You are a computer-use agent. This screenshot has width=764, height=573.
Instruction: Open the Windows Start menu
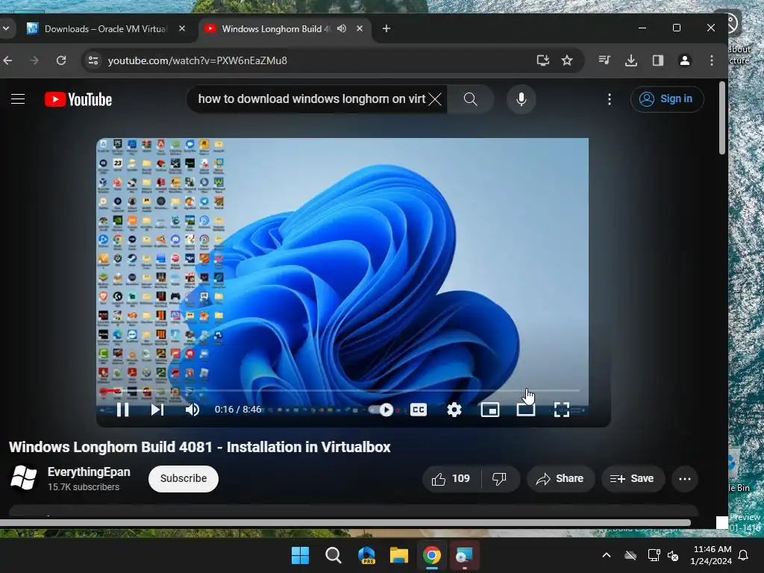click(300, 555)
